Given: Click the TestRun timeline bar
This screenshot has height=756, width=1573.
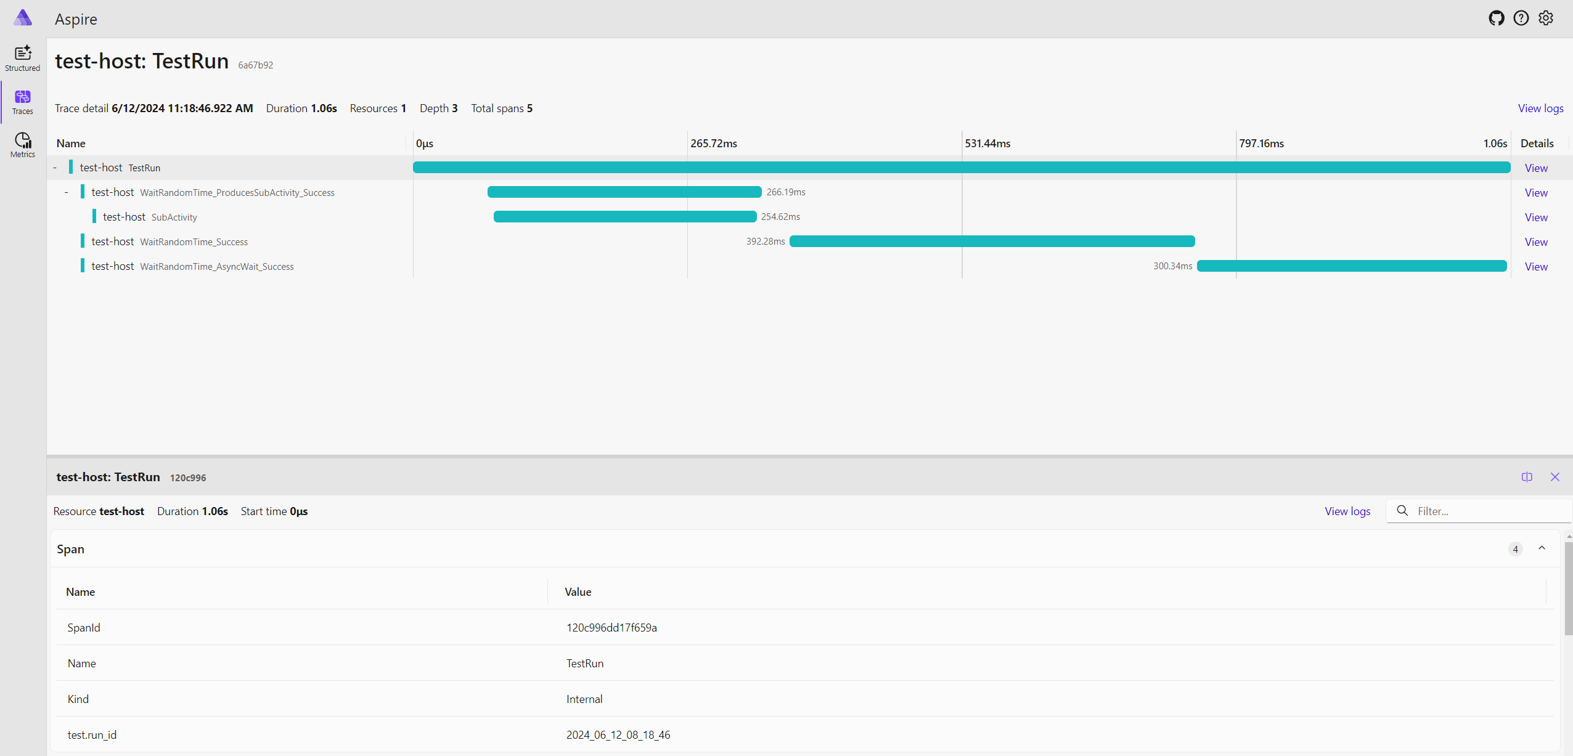Looking at the screenshot, I should [962, 168].
